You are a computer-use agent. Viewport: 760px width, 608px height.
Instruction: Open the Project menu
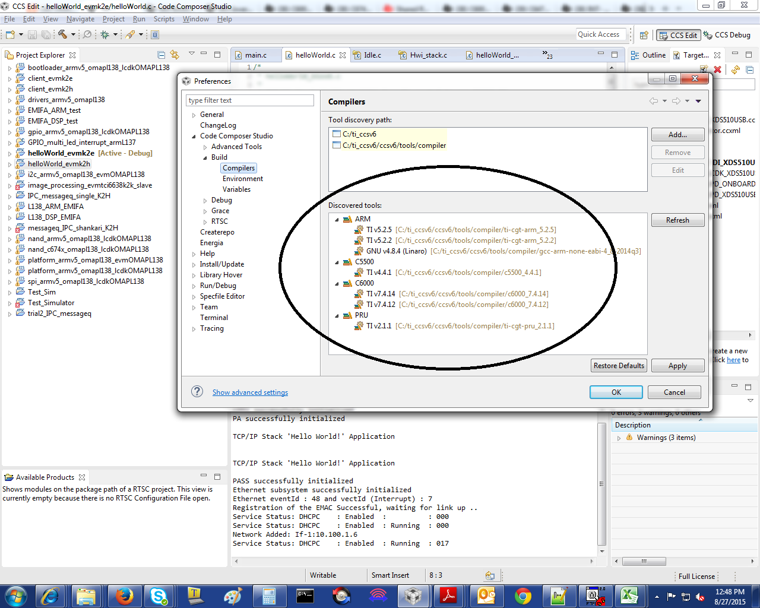113,18
